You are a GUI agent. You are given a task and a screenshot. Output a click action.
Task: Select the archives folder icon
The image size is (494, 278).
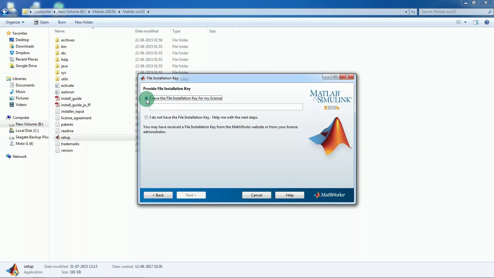click(x=57, y=40)
